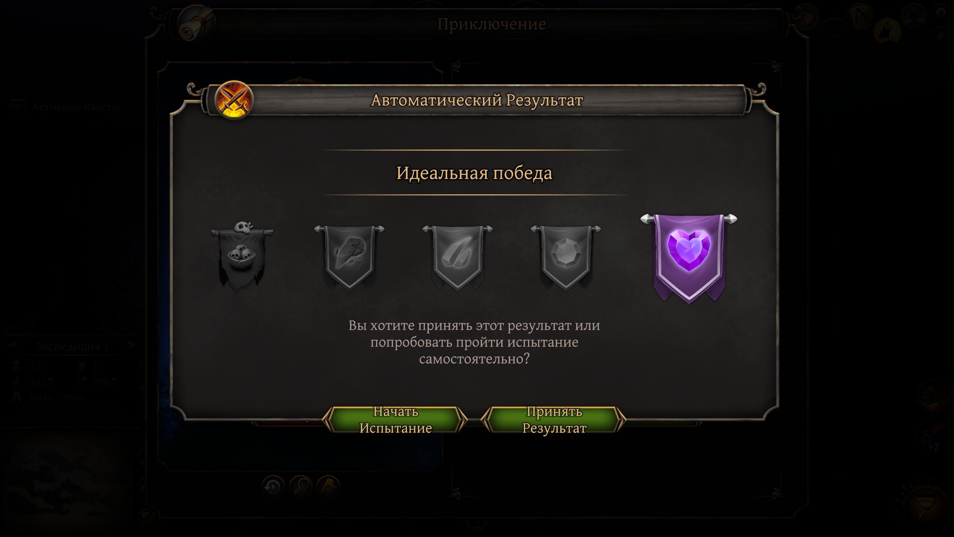Click the Начать Испытание button
The image size is (954, 537).
395,420
